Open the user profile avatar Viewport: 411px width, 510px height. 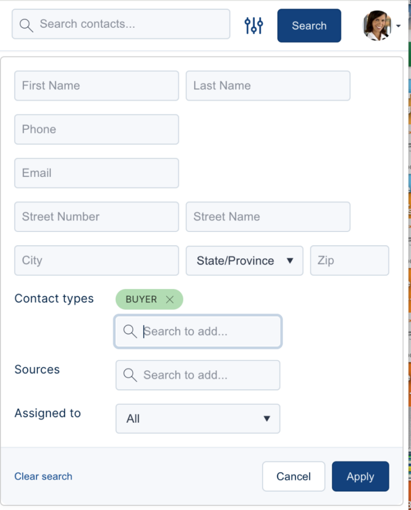tap(378, 25)
